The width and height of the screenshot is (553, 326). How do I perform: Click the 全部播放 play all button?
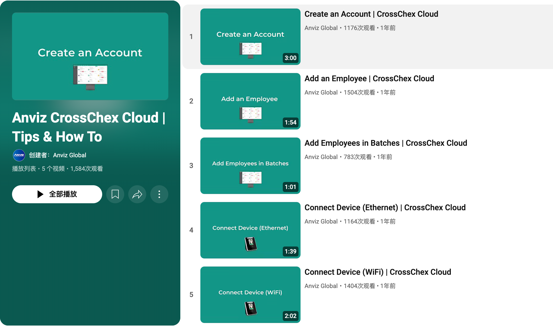pos(57,194)
